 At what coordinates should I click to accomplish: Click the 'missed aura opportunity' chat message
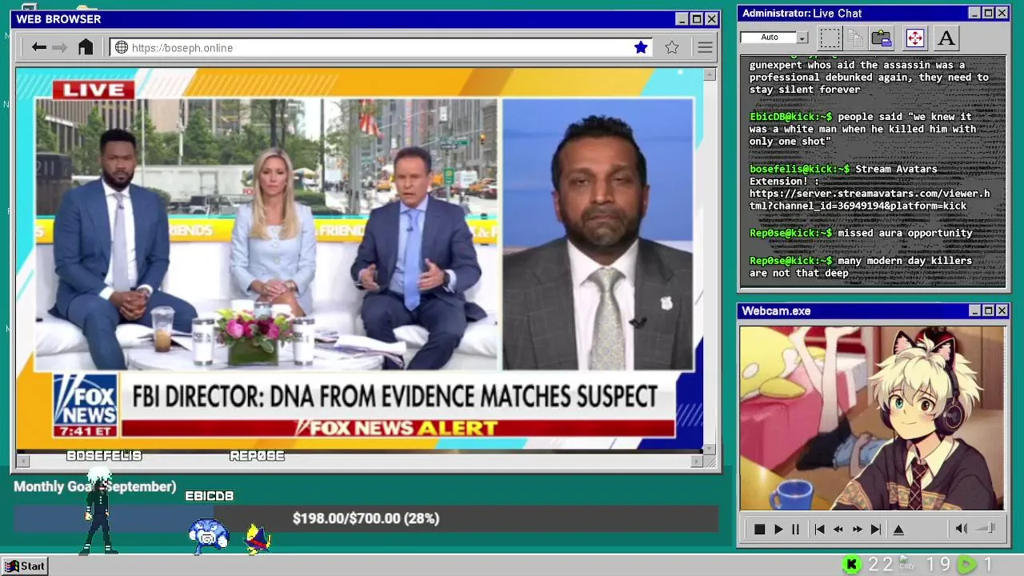905,233
